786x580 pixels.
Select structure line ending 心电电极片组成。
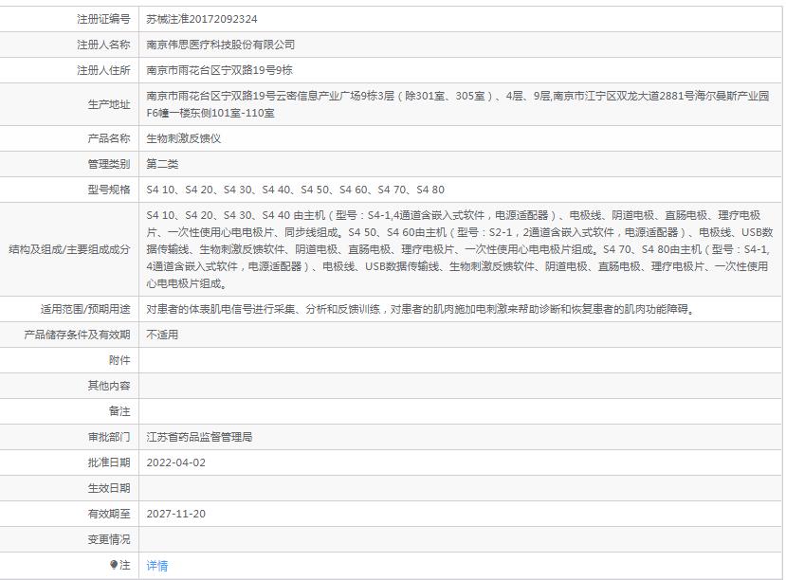click(x=187, y=283)
